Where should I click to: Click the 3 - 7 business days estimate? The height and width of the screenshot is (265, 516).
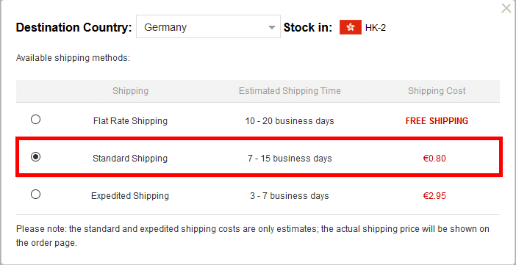(x=290, y=196)
